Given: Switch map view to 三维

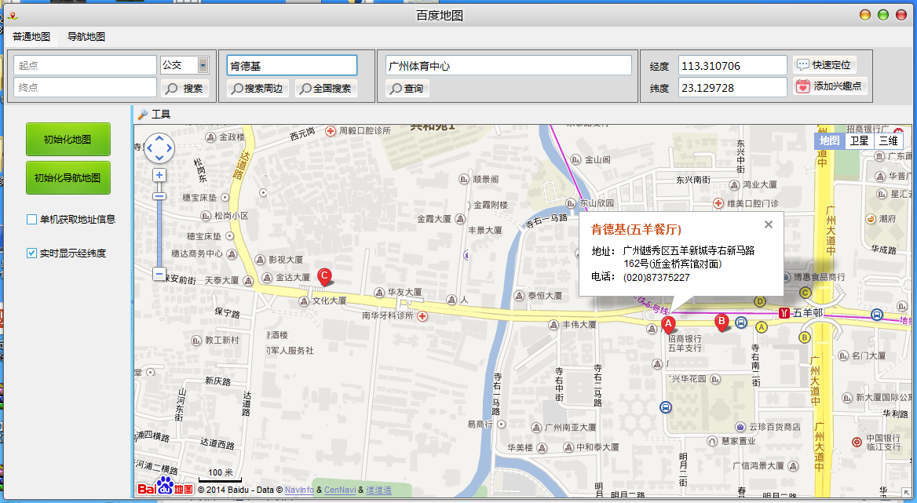Looking at the screenshot, I should pyautogui.click(x=889, y=140).
